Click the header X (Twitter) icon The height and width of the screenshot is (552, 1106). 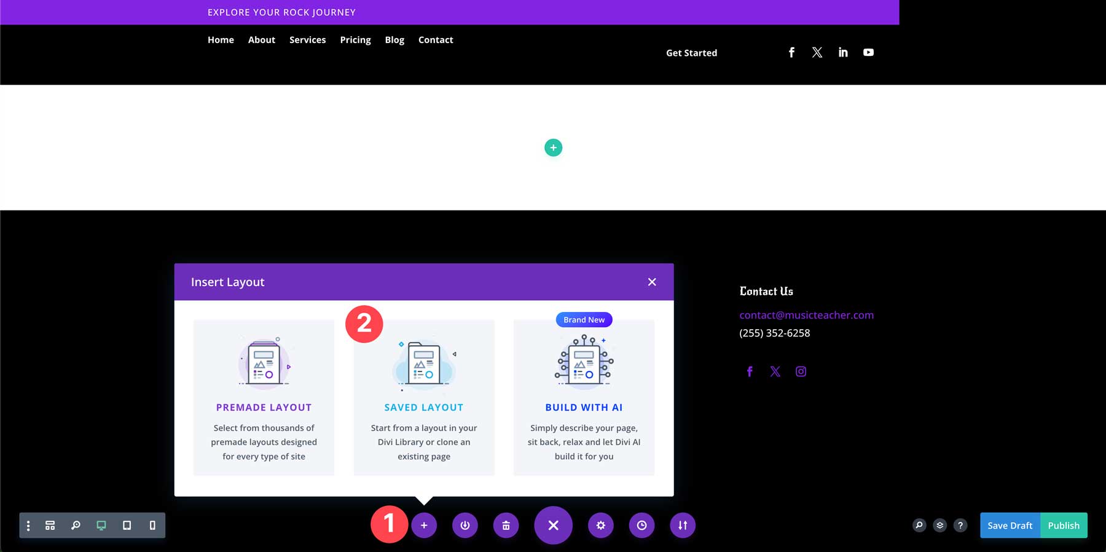click(x=817, y=52)
